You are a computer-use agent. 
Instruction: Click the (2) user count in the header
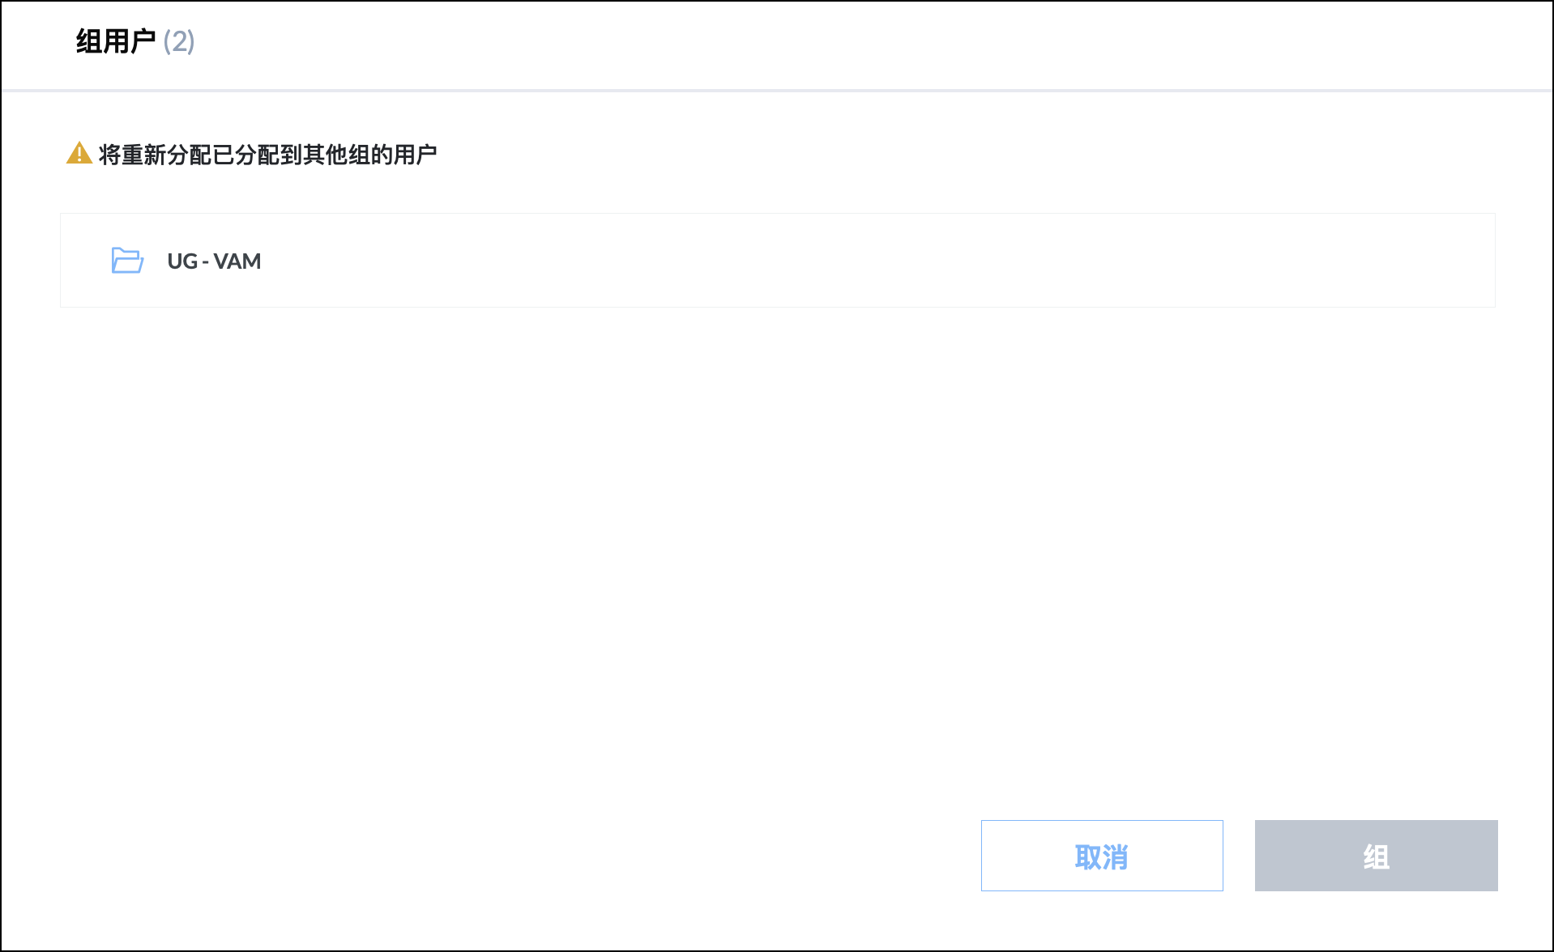179,41
